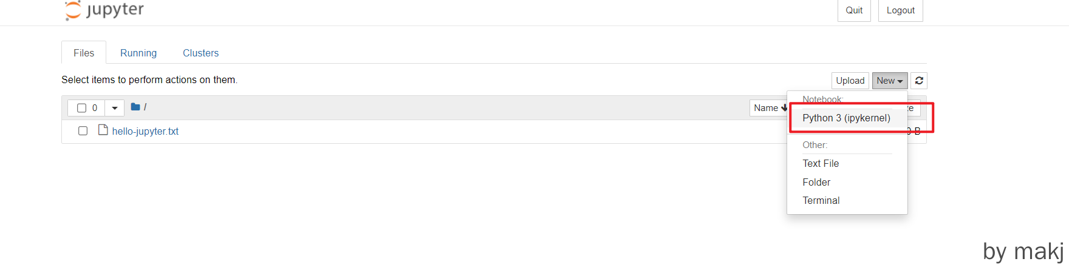
Task: Click the root folder icon in breadcrumb
Action: click(135, 107)
